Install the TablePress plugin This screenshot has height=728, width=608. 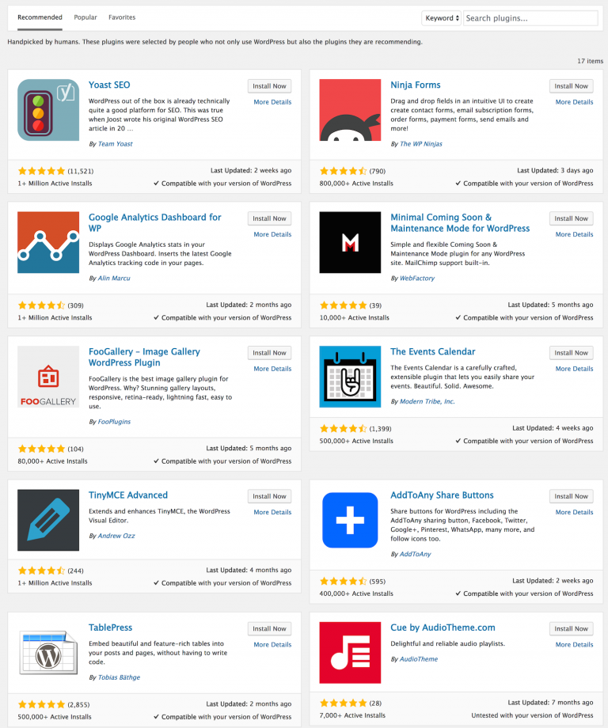tap(269, 628)
